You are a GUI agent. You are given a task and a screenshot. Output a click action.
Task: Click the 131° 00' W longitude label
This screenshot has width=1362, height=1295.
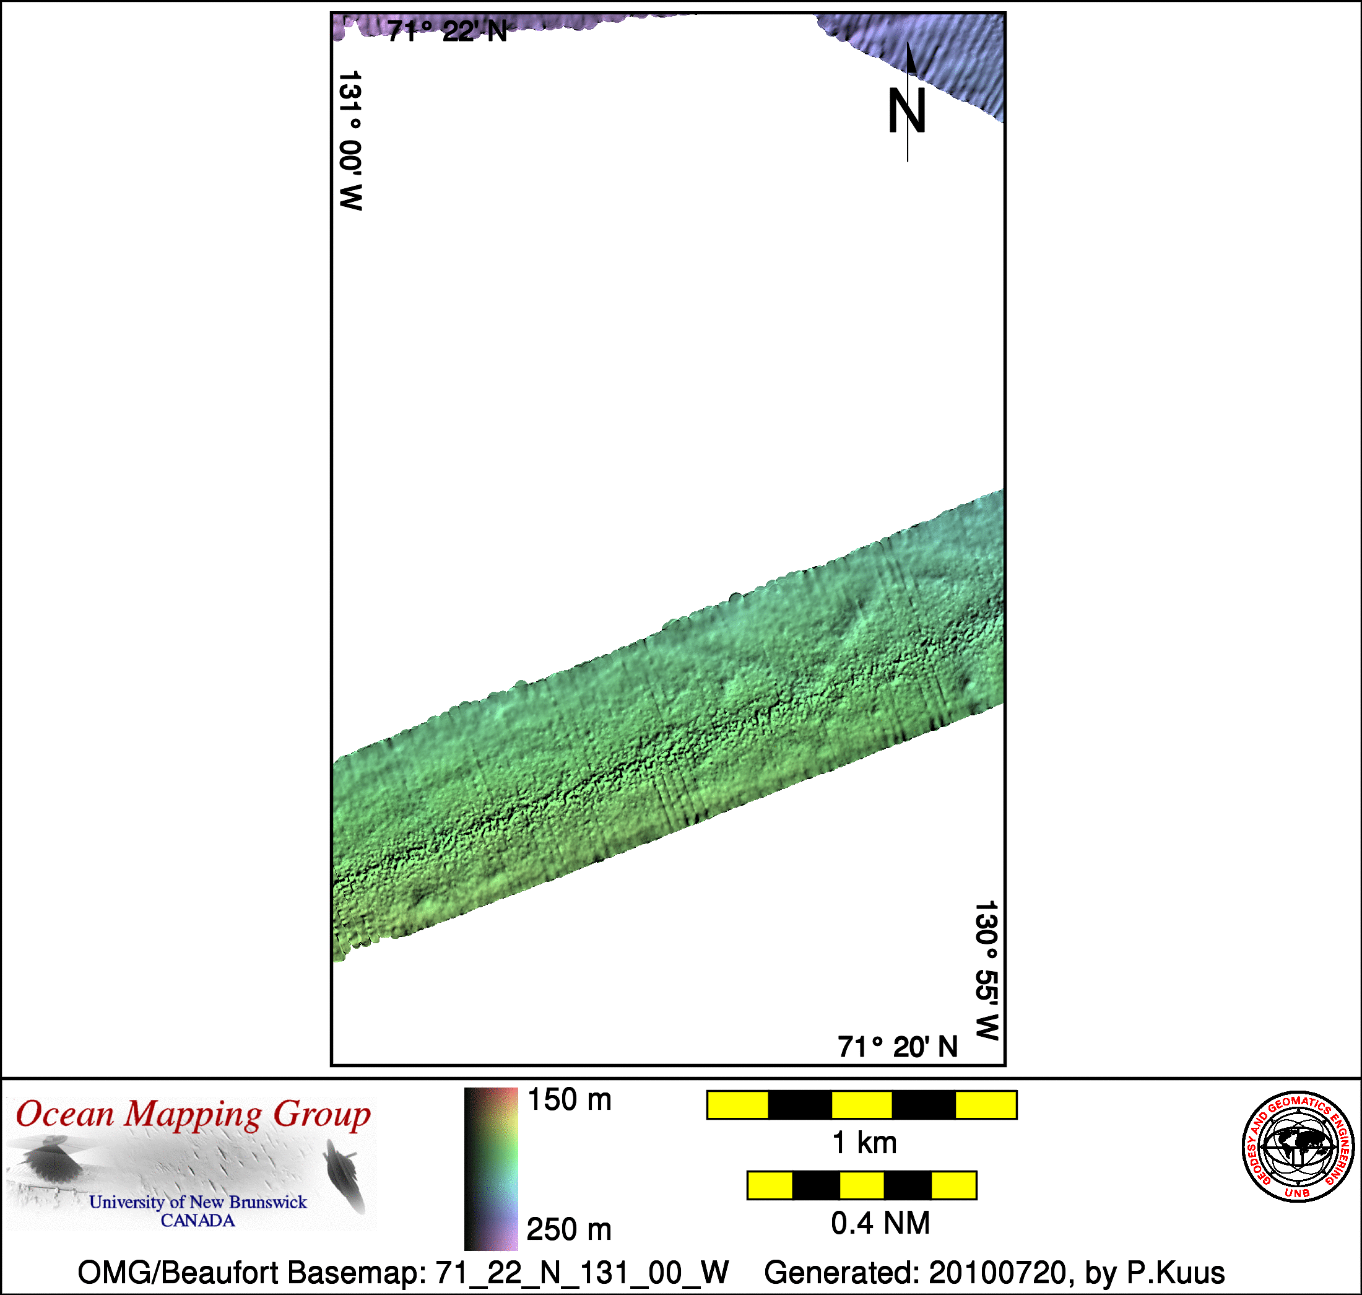point(350,140)
